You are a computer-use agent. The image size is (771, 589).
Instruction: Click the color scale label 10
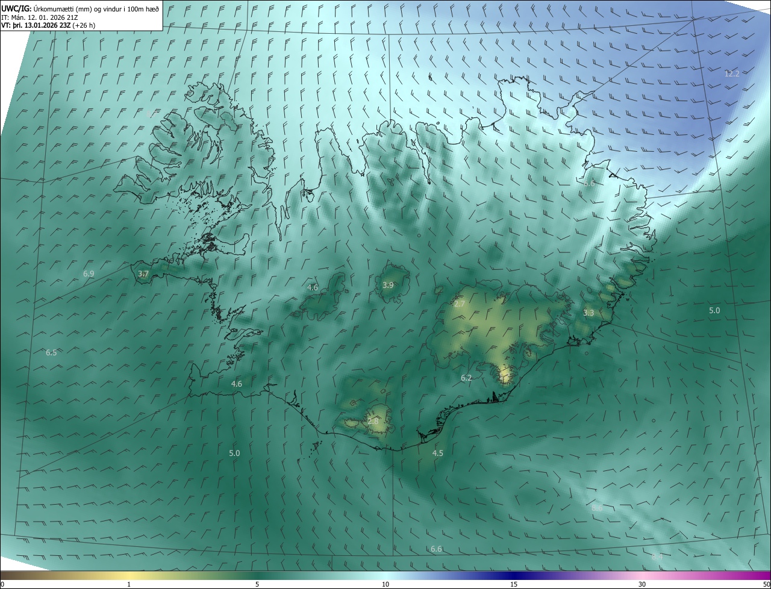(385, 584)
